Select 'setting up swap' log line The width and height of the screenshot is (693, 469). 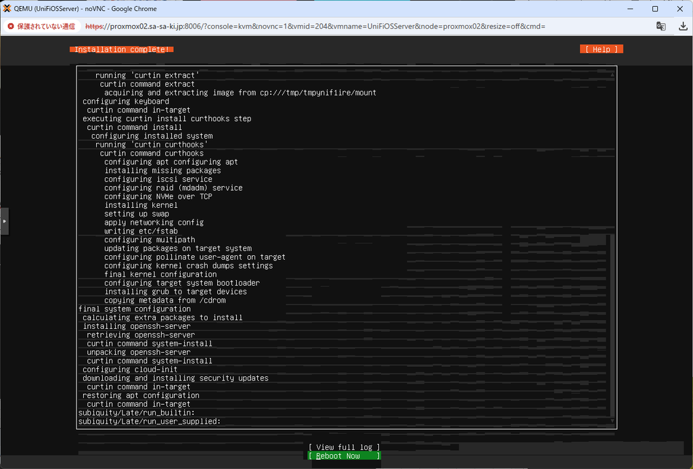tap(137, 214)
